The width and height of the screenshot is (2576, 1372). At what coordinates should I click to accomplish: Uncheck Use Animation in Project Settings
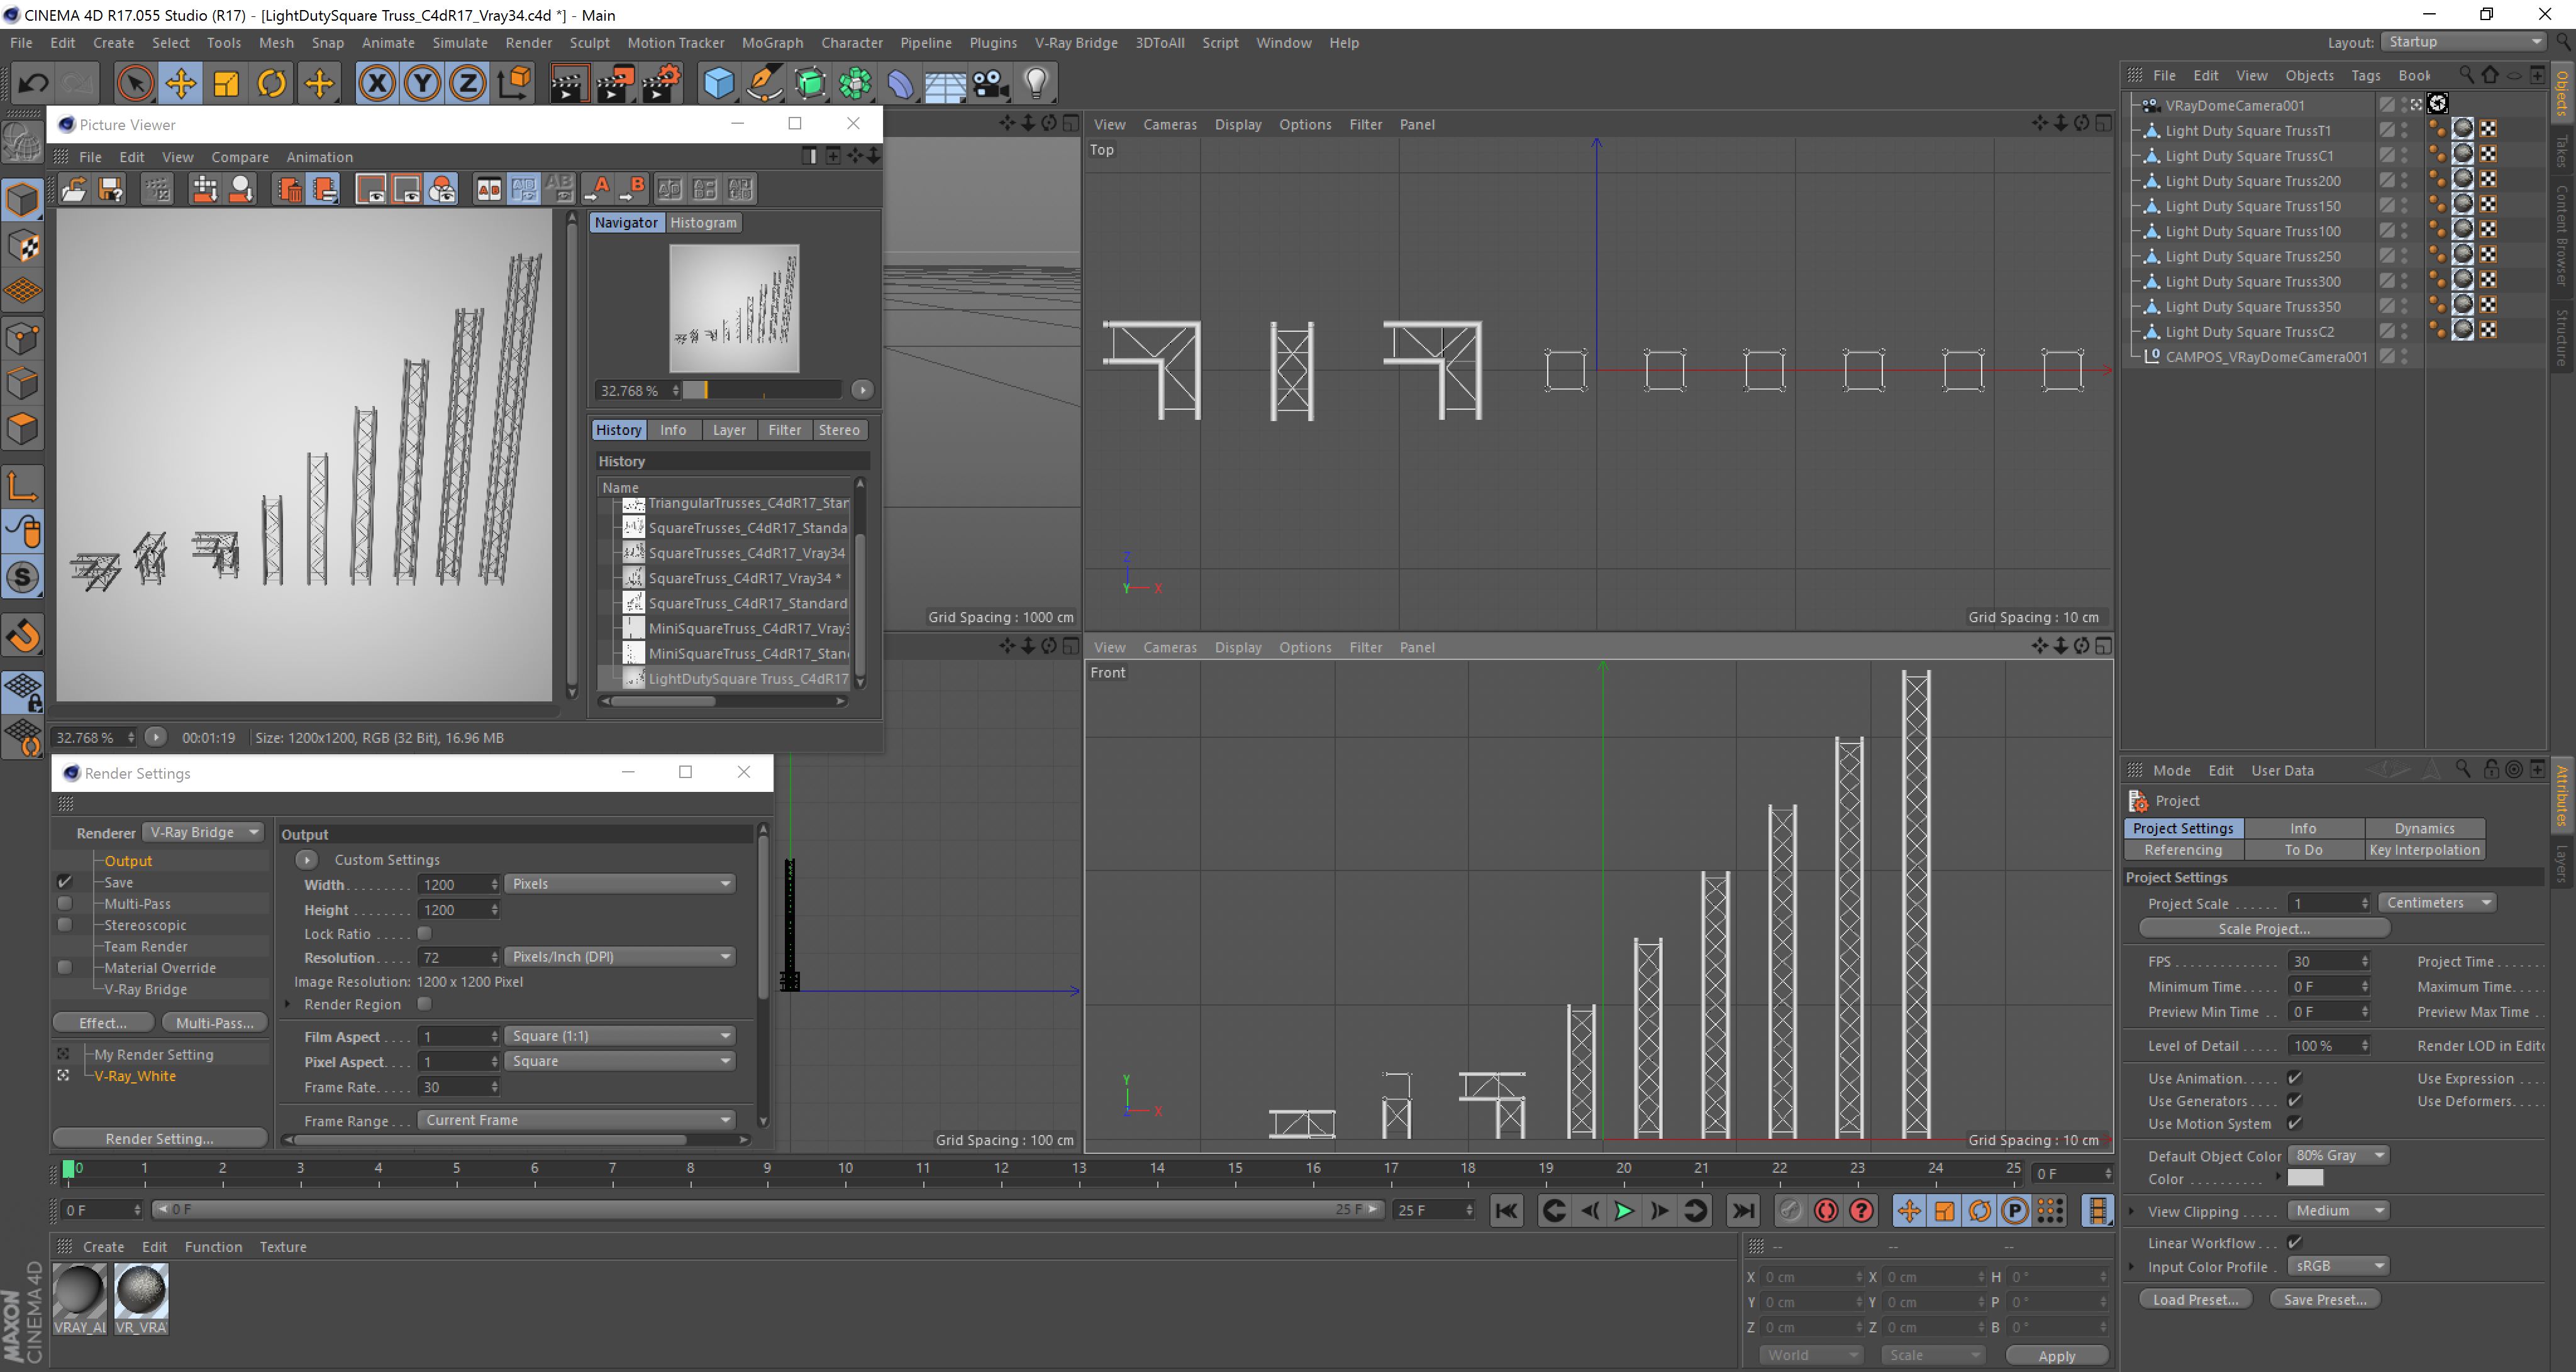click(2295, 1078)
